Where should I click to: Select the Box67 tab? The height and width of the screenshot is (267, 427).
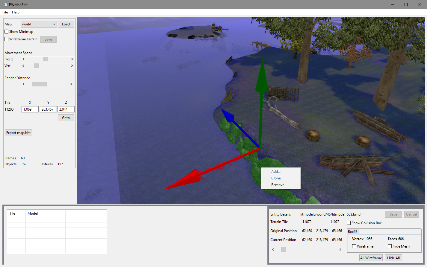[x=352, y=232]
